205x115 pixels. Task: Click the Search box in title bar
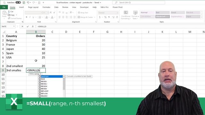(x=139, y=3)
